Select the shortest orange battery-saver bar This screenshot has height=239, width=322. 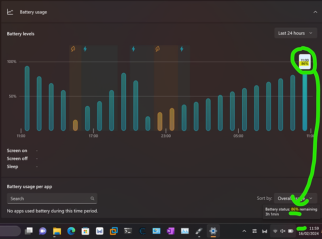[x=75, y=125]
